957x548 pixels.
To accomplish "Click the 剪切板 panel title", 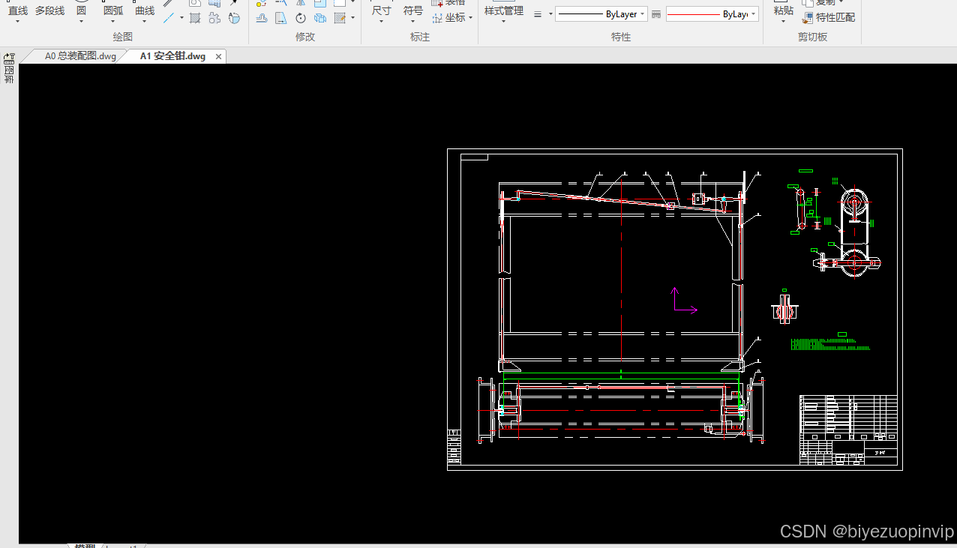I will (x=812, y=37).
